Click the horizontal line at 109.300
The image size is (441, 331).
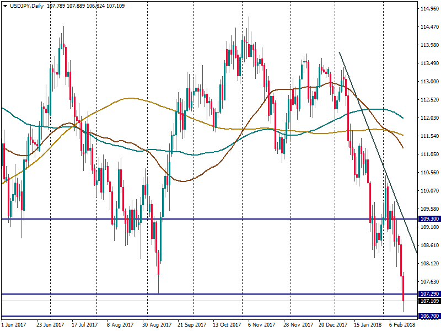[x=220, y=219]
